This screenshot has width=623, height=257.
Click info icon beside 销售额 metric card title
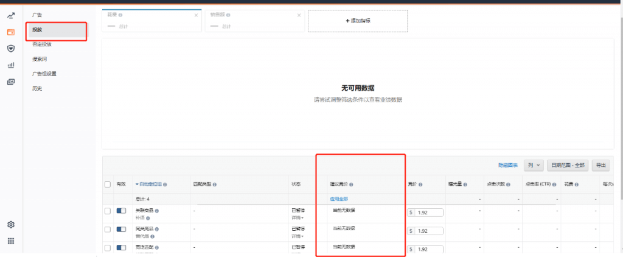pyautogui.click(x=229, y=15)
